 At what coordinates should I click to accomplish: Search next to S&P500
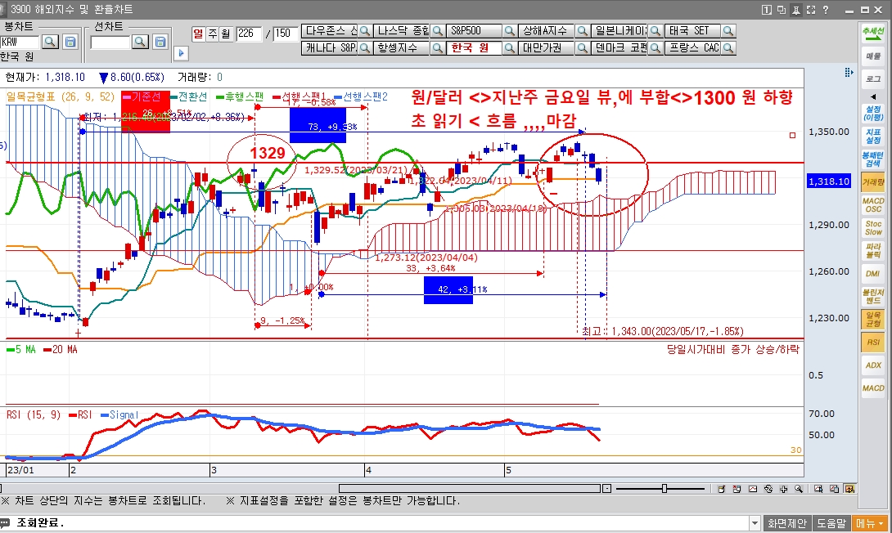pyautogui.click(x=510, y=31)
